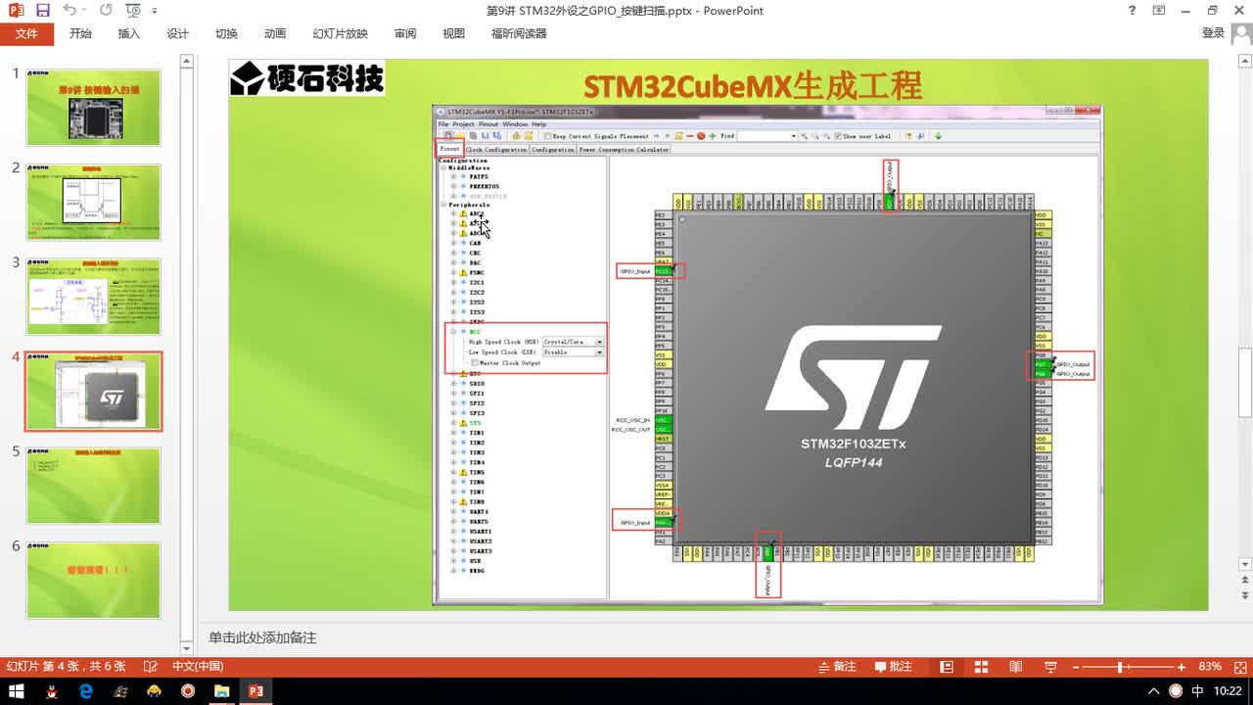Image resolution: width=1253 pixels, height=705 pixels.
Task: Open the 视图 ribbon tab
Action: pos(454,33)
